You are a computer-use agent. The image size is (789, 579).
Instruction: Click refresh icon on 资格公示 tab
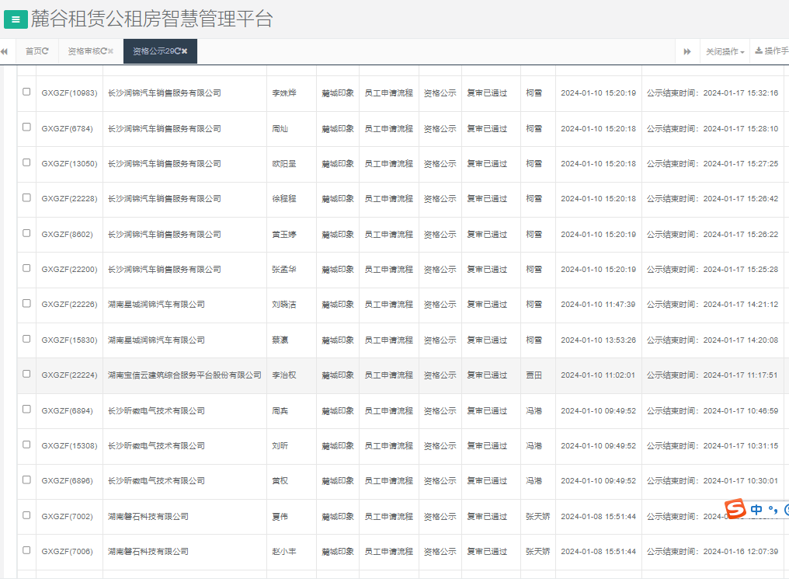tap(177, 51)
